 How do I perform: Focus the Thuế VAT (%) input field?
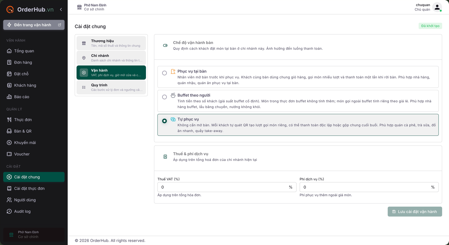(227, 187)
